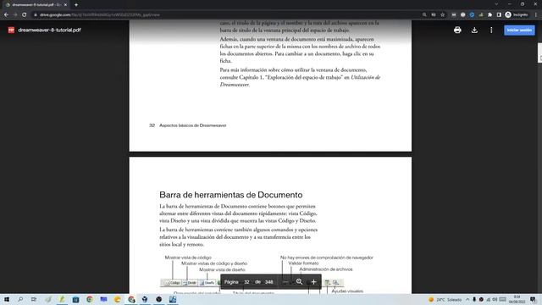
Task: Print the PDF with the printer icon
Action: pyautogui.click(x=457, y=30)
